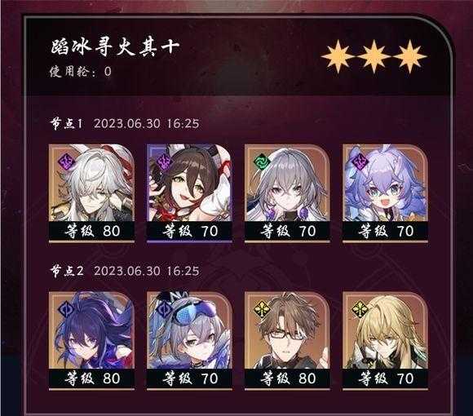This screenshot has height=416, width=473.
Task: Click the 踏冰寻火其十 stage title
Action: (x=115, y=47)
